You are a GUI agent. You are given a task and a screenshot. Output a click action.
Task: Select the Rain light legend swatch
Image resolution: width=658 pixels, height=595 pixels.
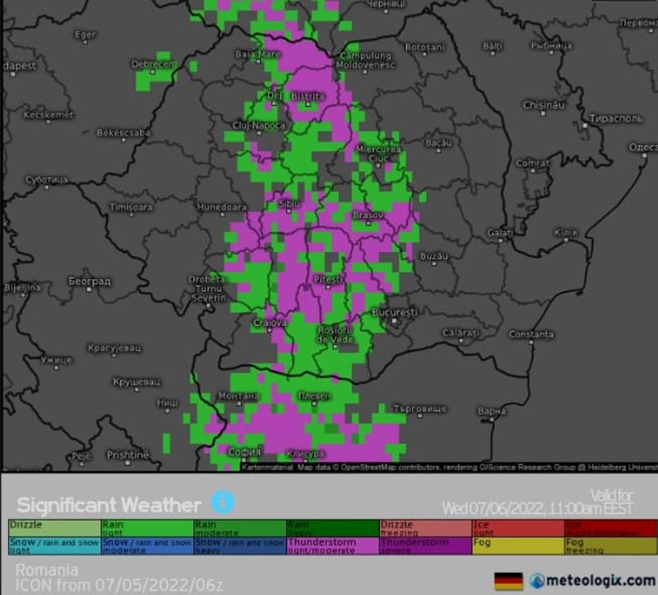(x=147, y=528)
